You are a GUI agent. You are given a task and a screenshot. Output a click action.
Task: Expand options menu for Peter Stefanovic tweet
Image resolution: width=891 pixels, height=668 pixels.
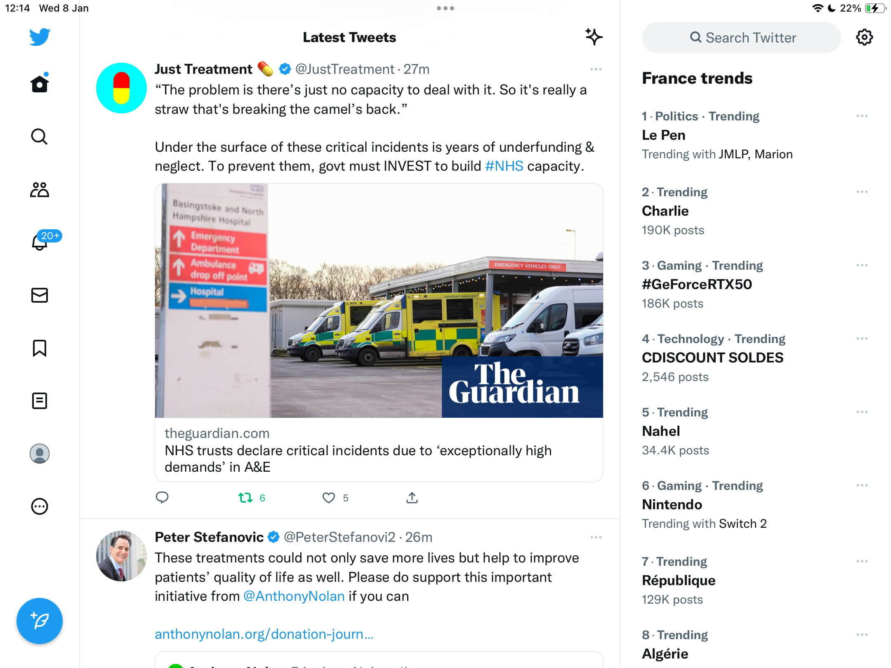tap(596, 537)
